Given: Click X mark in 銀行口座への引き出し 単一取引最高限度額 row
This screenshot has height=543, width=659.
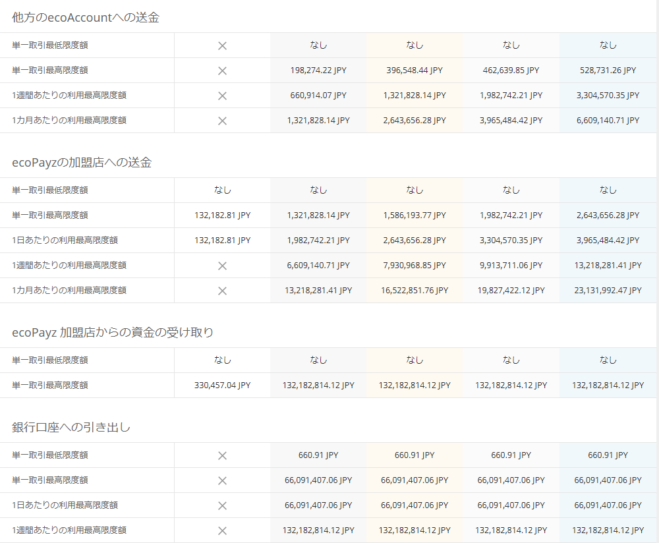Looking at the screenshot, I should click(222, 480).
